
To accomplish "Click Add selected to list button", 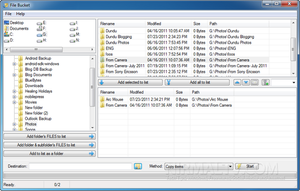I will coord(130,82).
